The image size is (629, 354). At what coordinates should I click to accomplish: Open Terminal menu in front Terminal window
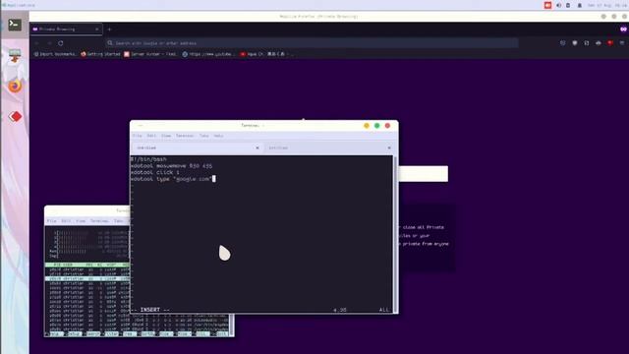185,136
